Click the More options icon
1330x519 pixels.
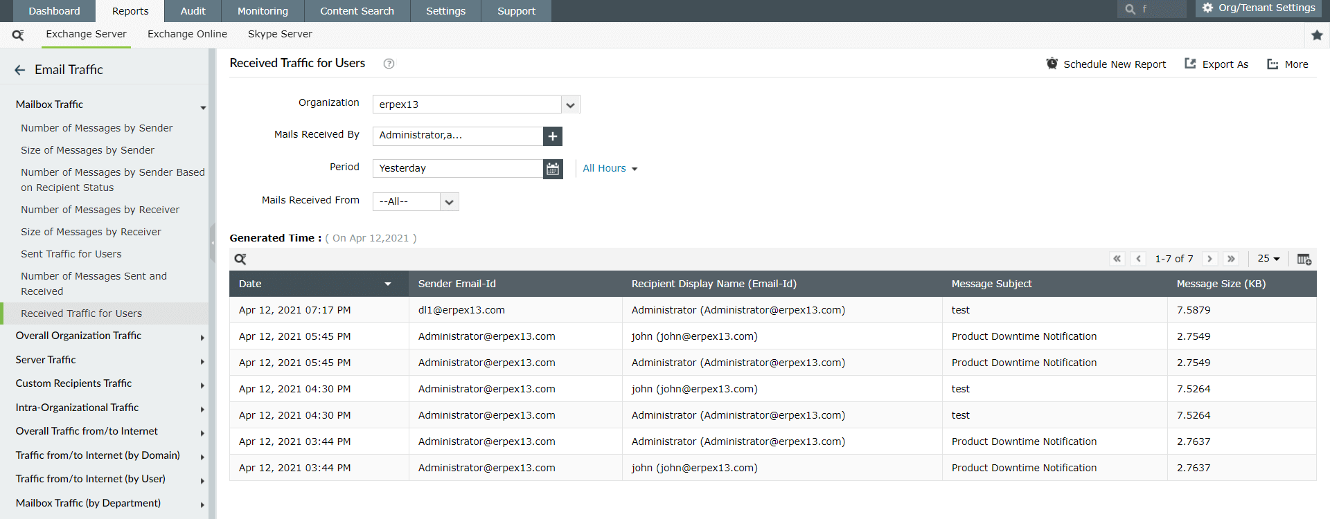(x=1273, y=64)
